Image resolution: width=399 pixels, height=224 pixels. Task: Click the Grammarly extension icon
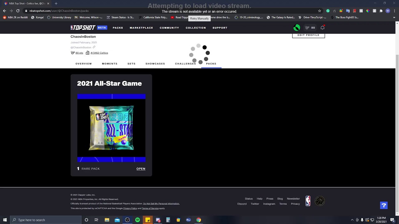pyautogui.click(x=328, y=11)
